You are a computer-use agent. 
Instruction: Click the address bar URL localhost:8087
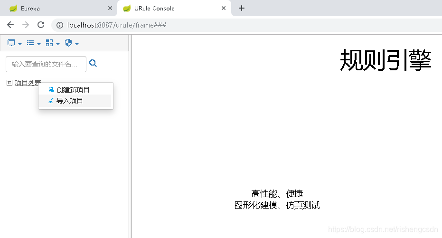click(x=117, y=25)
